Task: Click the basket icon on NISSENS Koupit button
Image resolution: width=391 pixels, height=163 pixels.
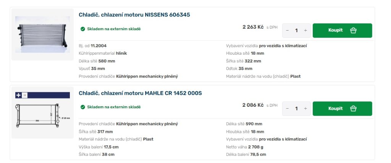Action: tap(353, 31)
